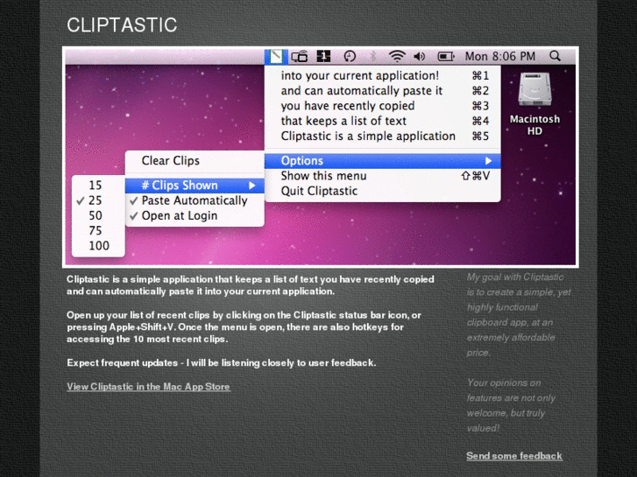
Task: Paste clip 'into your current application!'
Action: tap(382, 75)
